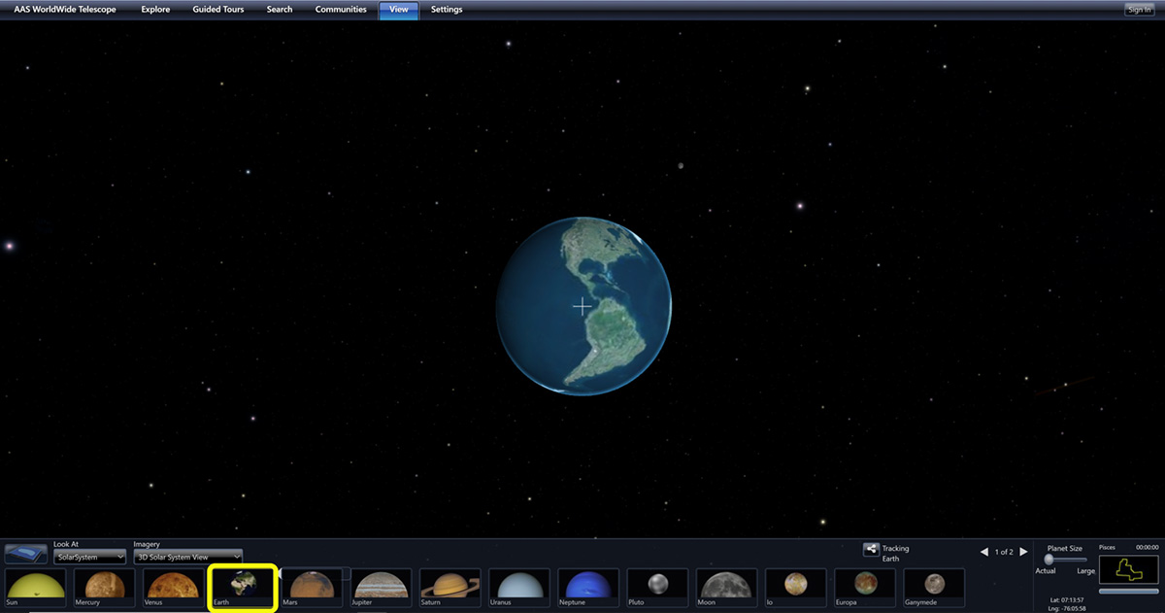Click the Pisces constellation overview box

click(1128, 570)
